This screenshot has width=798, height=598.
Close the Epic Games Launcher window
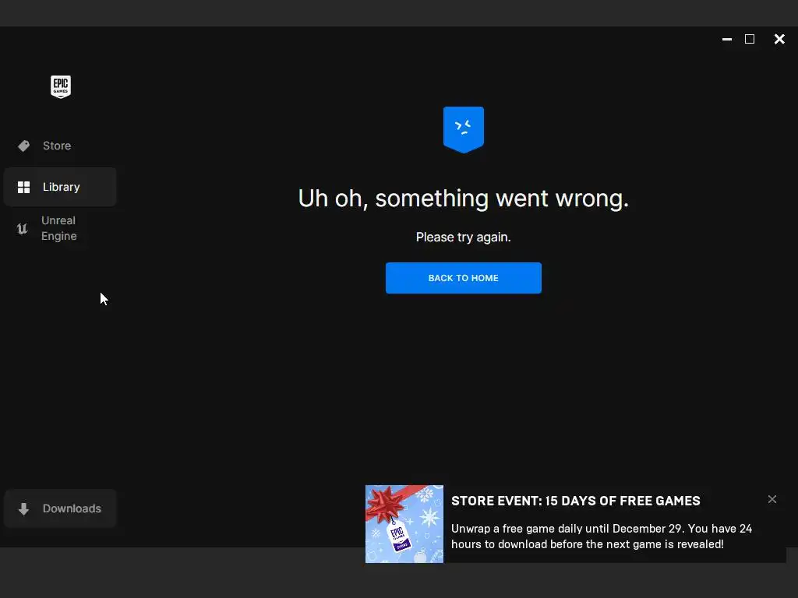[779, 39]
